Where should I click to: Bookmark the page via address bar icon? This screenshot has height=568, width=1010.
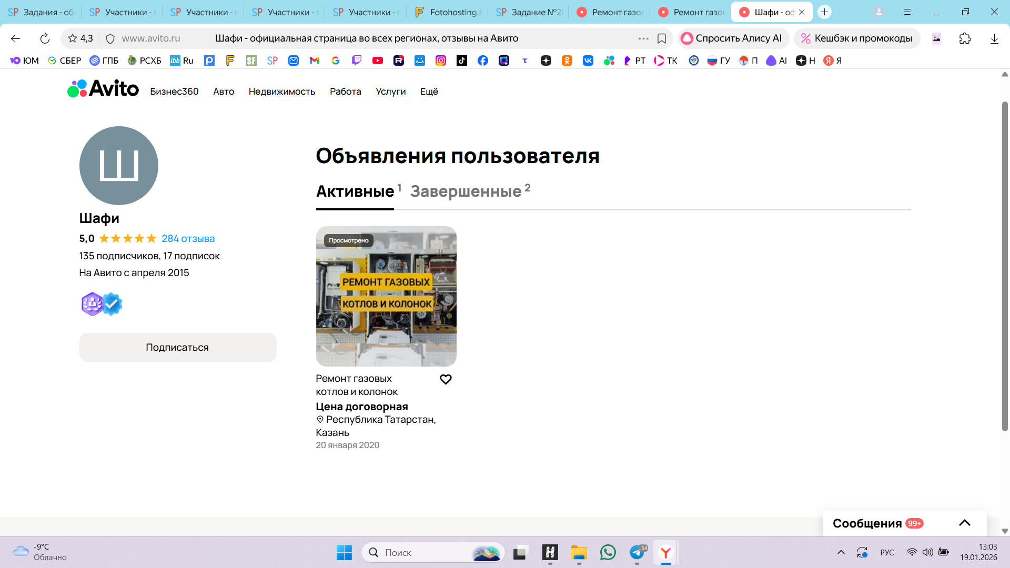pyautogui.click(x=662, y=38)
